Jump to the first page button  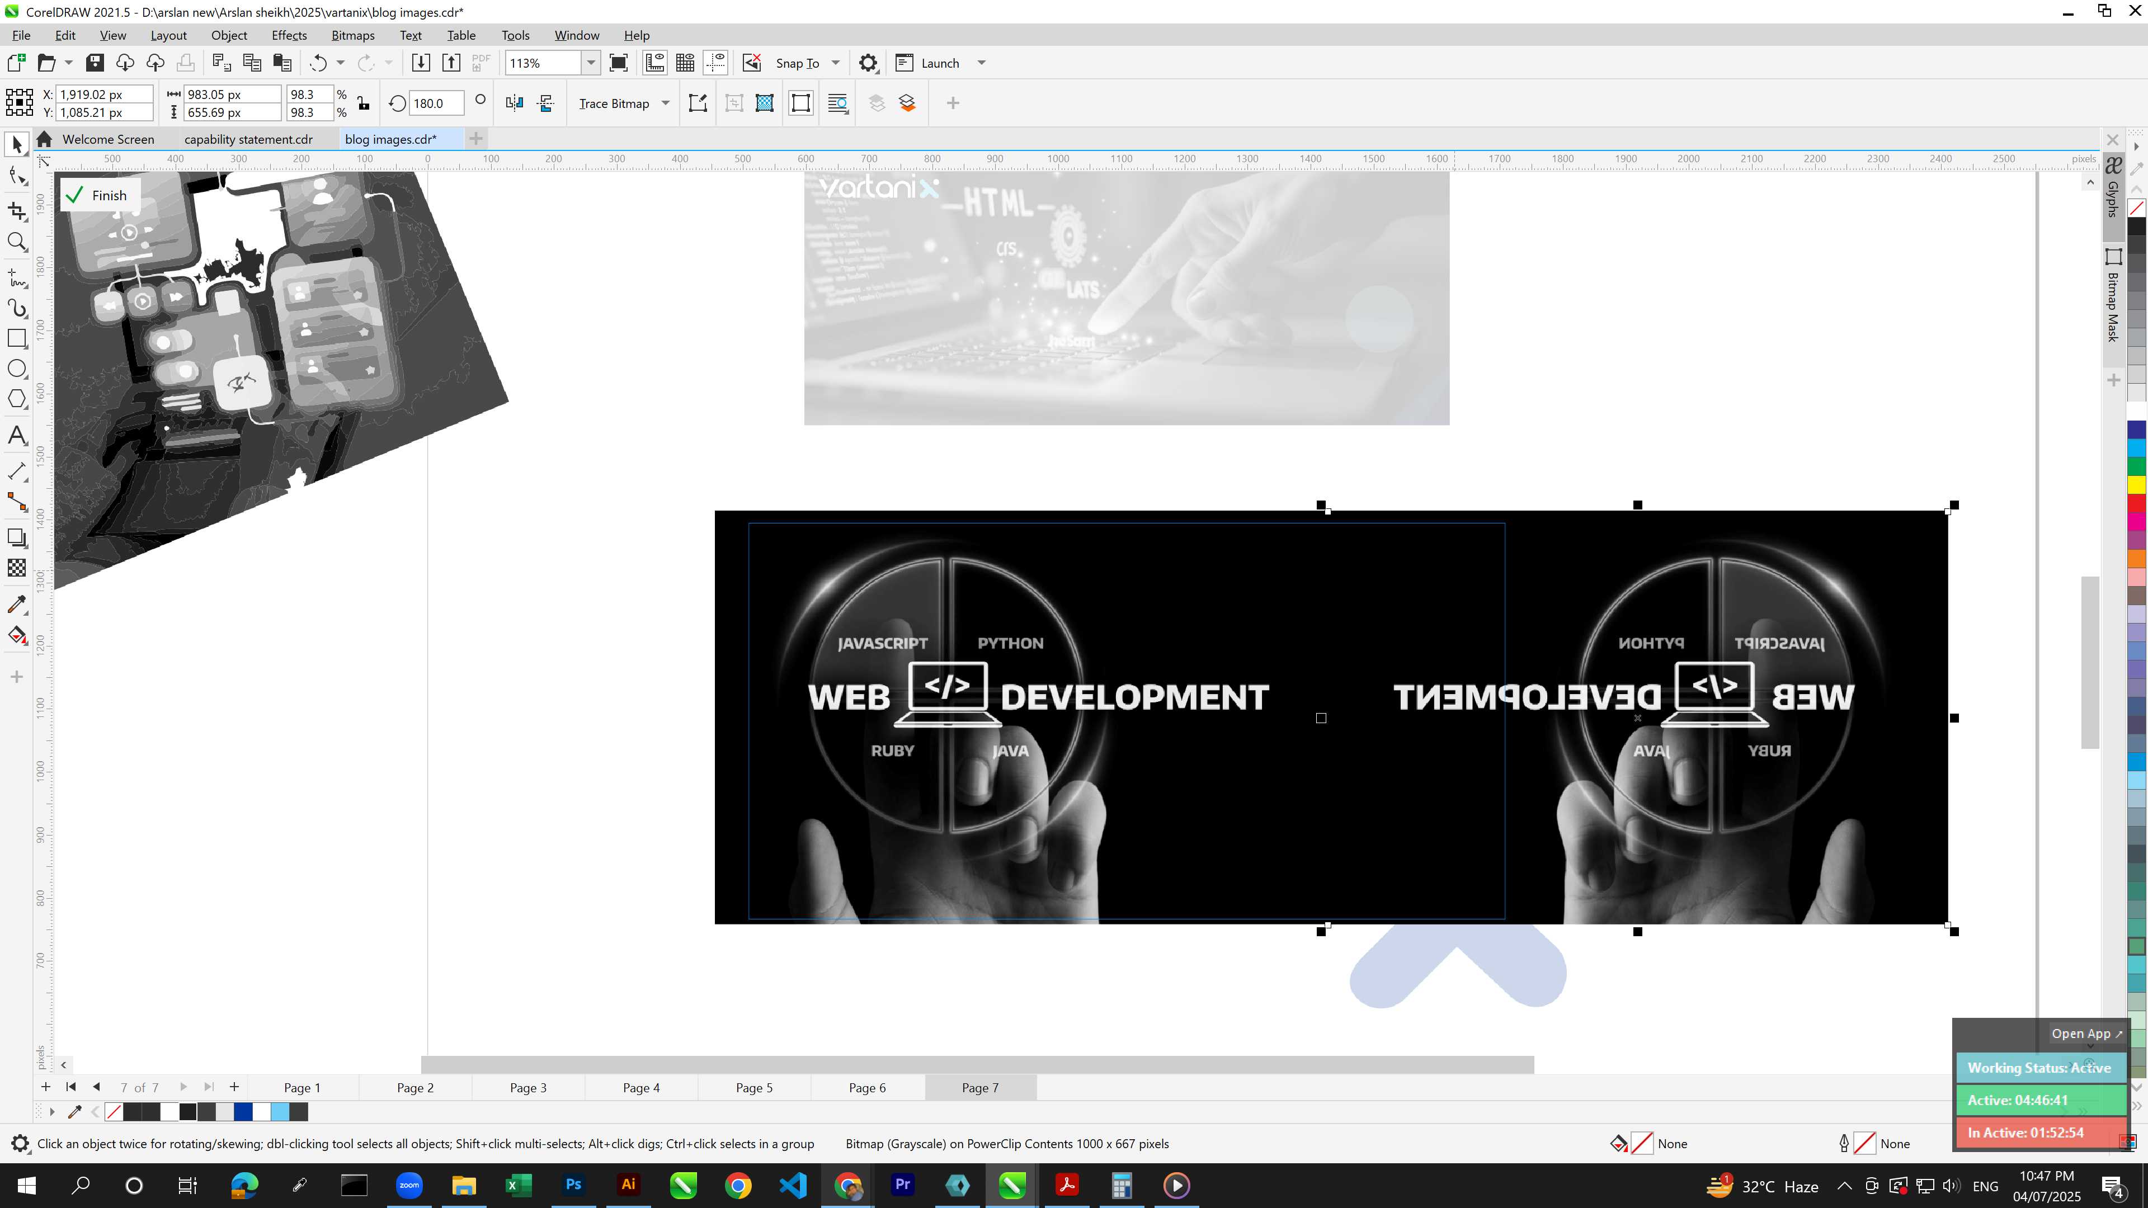tap(71, 1087)
